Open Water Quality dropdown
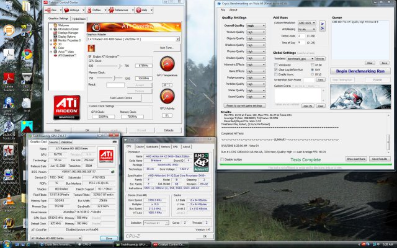This screenshot has width=397, height=248. coord(256,91)
